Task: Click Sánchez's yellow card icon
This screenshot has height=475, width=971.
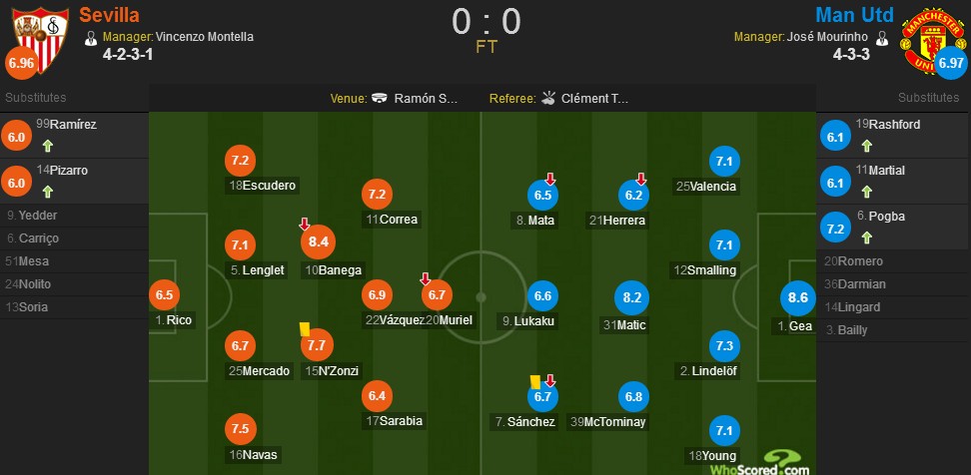Action: tap(535, 380)
